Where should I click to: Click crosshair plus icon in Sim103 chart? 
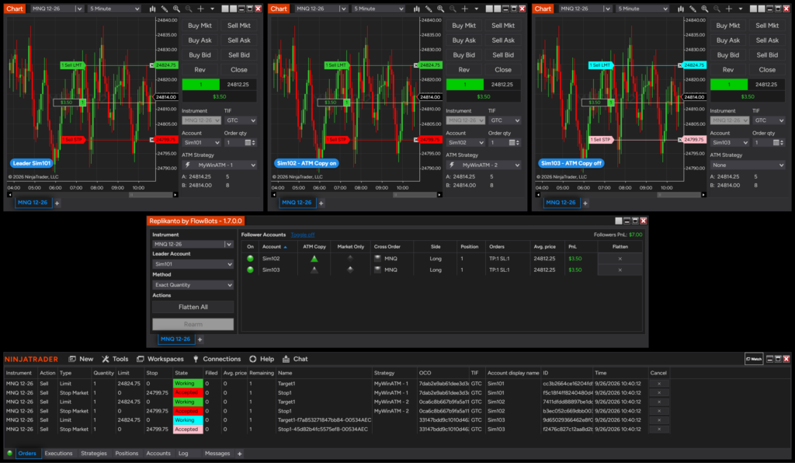point(729,9)
